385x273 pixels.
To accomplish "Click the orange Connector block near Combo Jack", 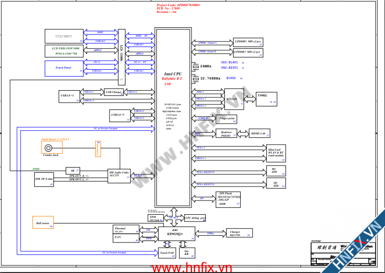I will [x=98, y=149].
